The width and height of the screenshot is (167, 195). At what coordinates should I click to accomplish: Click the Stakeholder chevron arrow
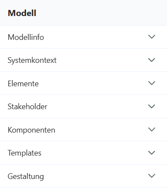point(152,106)
